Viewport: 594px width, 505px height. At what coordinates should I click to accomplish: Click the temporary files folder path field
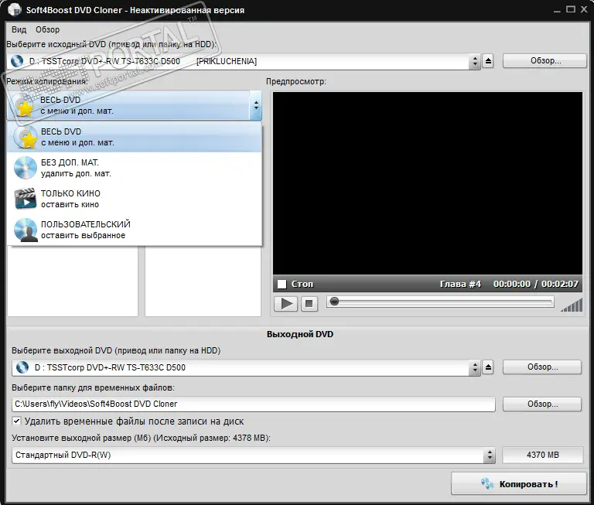[x=253, y=404]
